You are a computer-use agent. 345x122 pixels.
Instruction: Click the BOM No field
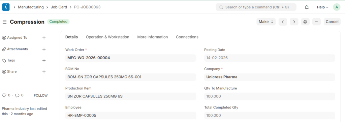tap(130, 77)
